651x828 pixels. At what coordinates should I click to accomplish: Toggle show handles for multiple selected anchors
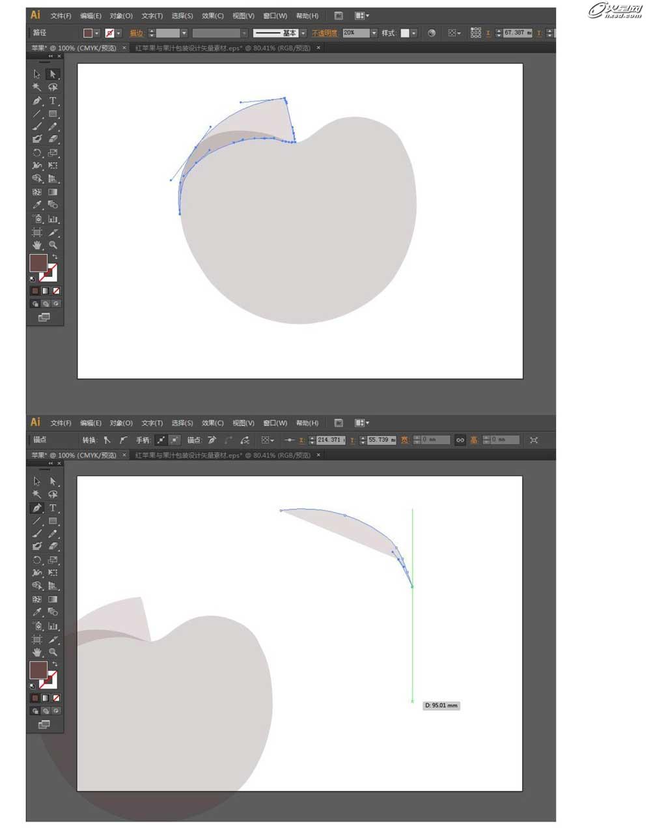click(161, 440)
